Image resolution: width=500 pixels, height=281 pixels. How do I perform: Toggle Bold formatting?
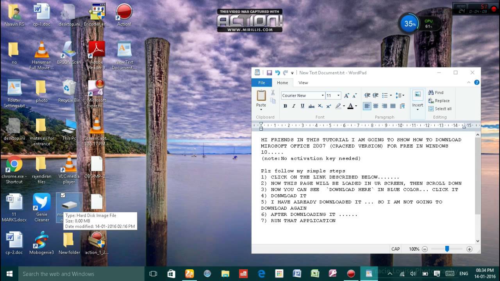pyautogui.click(x=285, y=106)
